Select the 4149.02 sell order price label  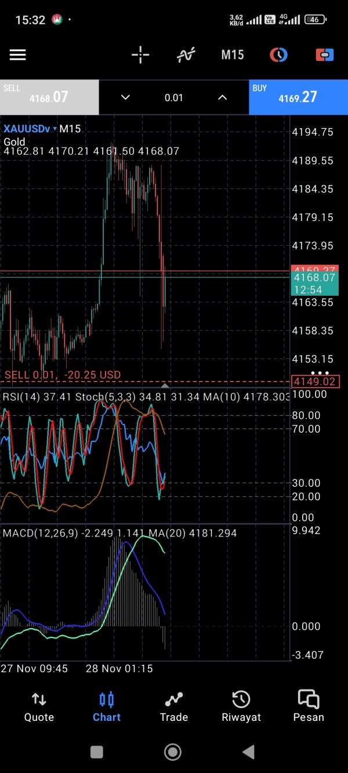[316, 382]
